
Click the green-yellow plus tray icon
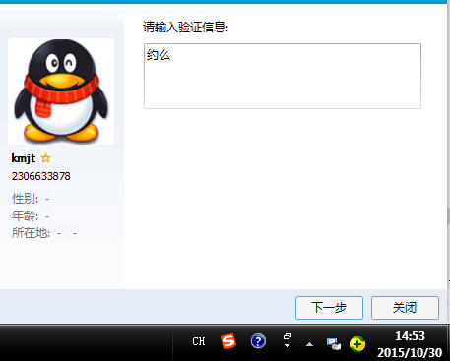pos(357,344)
